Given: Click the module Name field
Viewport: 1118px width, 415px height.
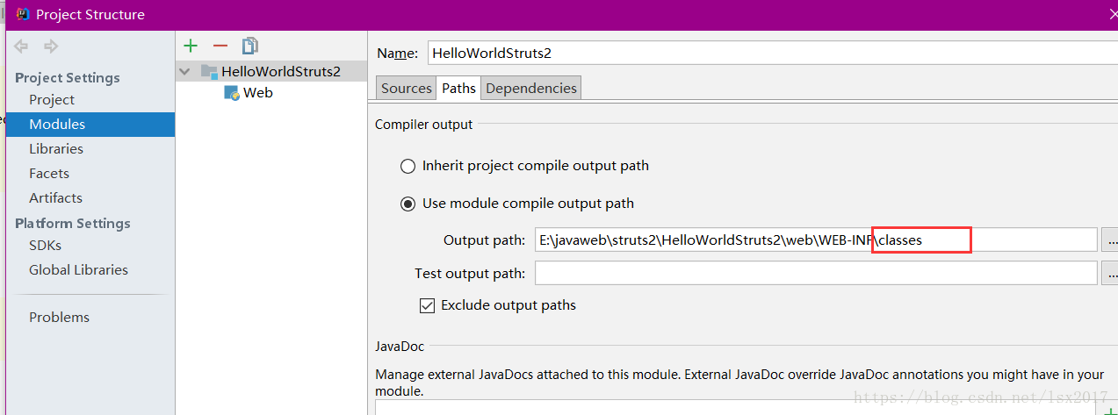Looking at the screenshot, I should pyautogui.click(x=773, y=53).
